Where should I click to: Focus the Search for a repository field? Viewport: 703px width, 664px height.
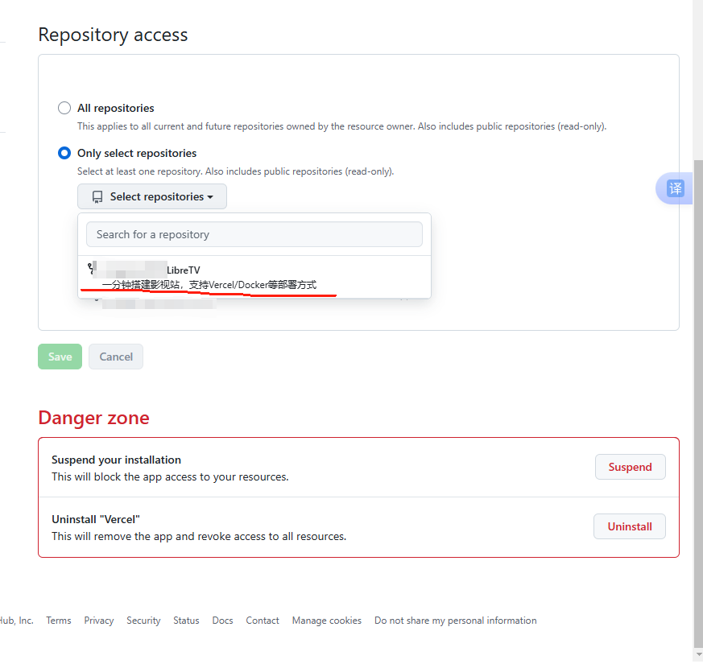coord(254,234)
